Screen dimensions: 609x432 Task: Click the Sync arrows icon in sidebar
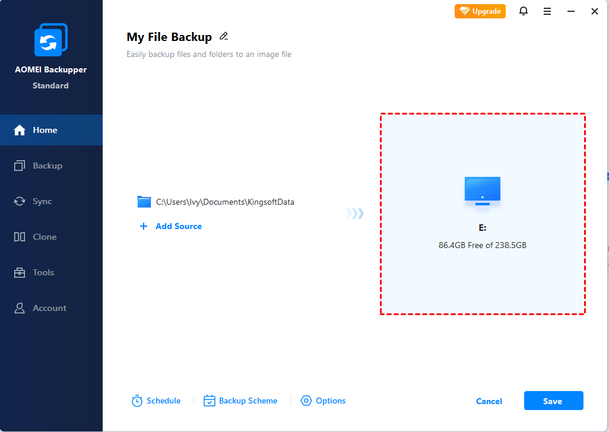[x=20, y=201]
